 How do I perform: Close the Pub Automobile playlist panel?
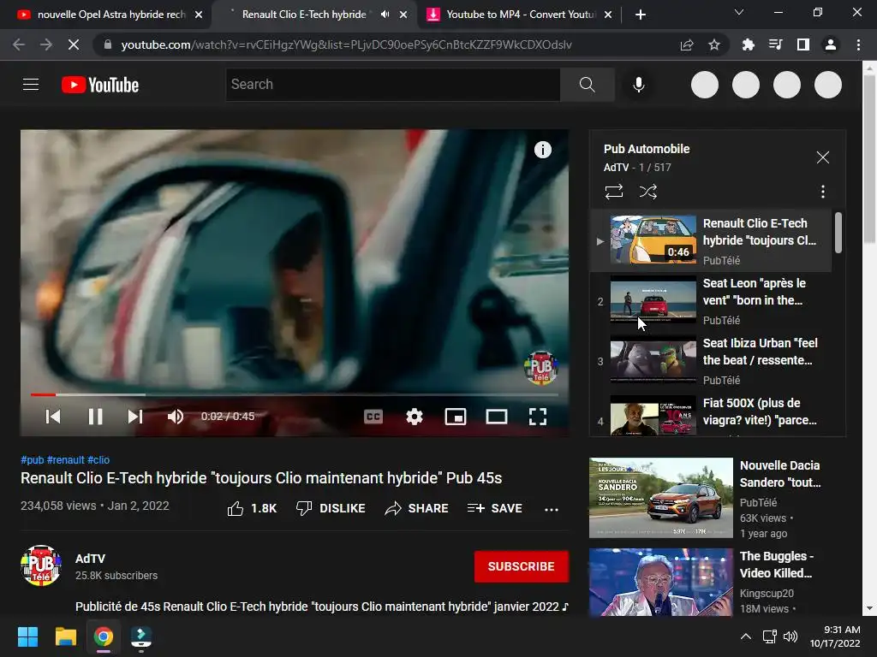(x=823, y=157)
